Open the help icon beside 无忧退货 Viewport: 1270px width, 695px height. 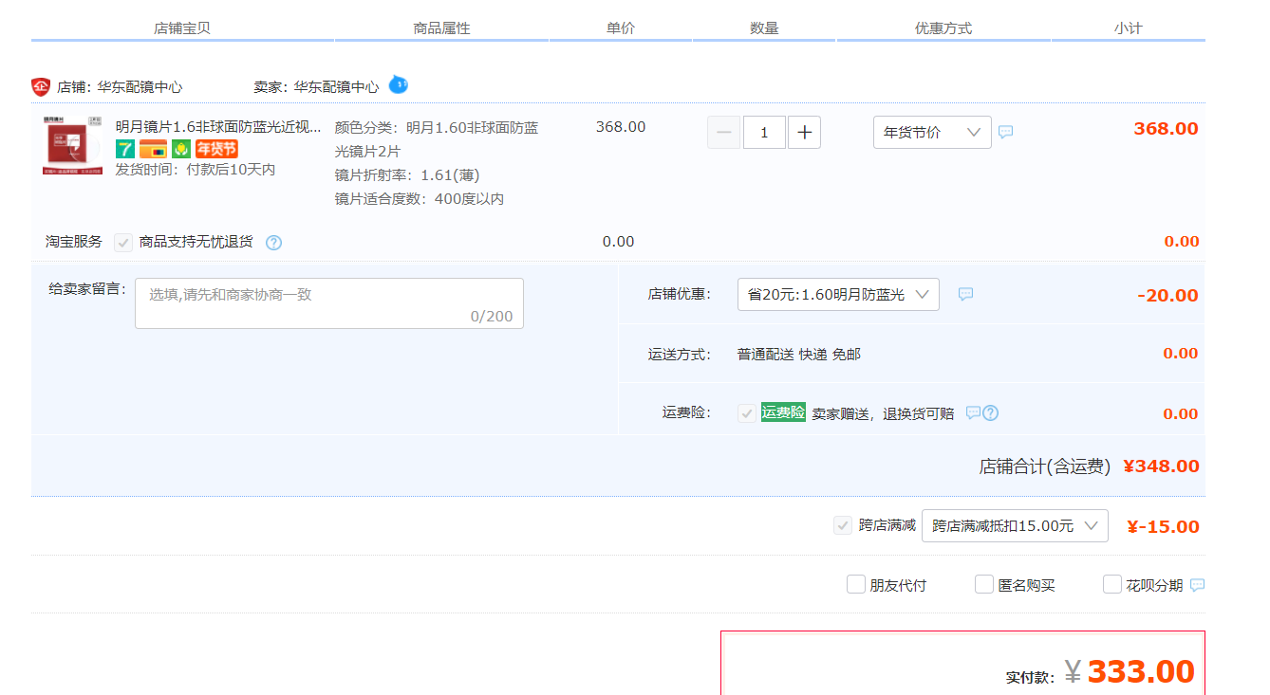coord(273,243)
